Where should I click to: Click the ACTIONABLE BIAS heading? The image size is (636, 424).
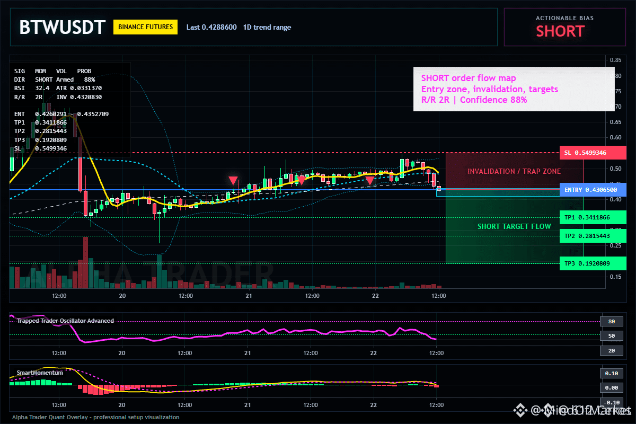tap(564, 18)
